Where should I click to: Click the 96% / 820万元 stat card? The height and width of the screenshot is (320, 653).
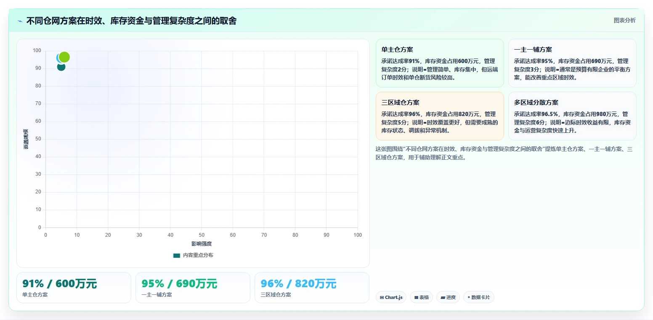pos(312,288)
